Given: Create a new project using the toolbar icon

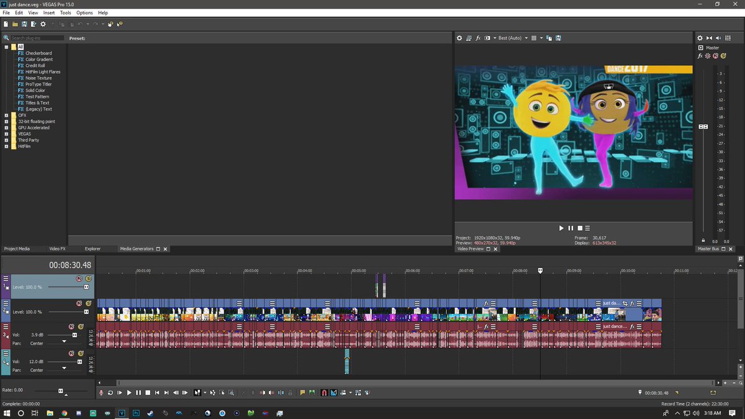Looking at the screenshot, I should [5, 24].
